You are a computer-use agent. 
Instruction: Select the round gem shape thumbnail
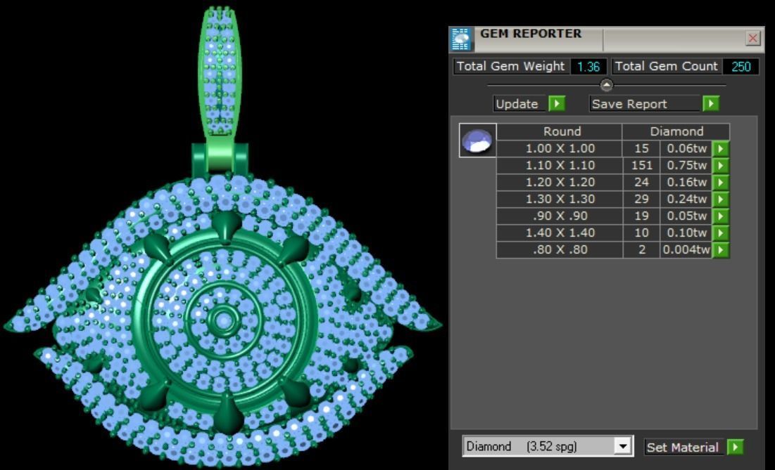pos(477,141)
